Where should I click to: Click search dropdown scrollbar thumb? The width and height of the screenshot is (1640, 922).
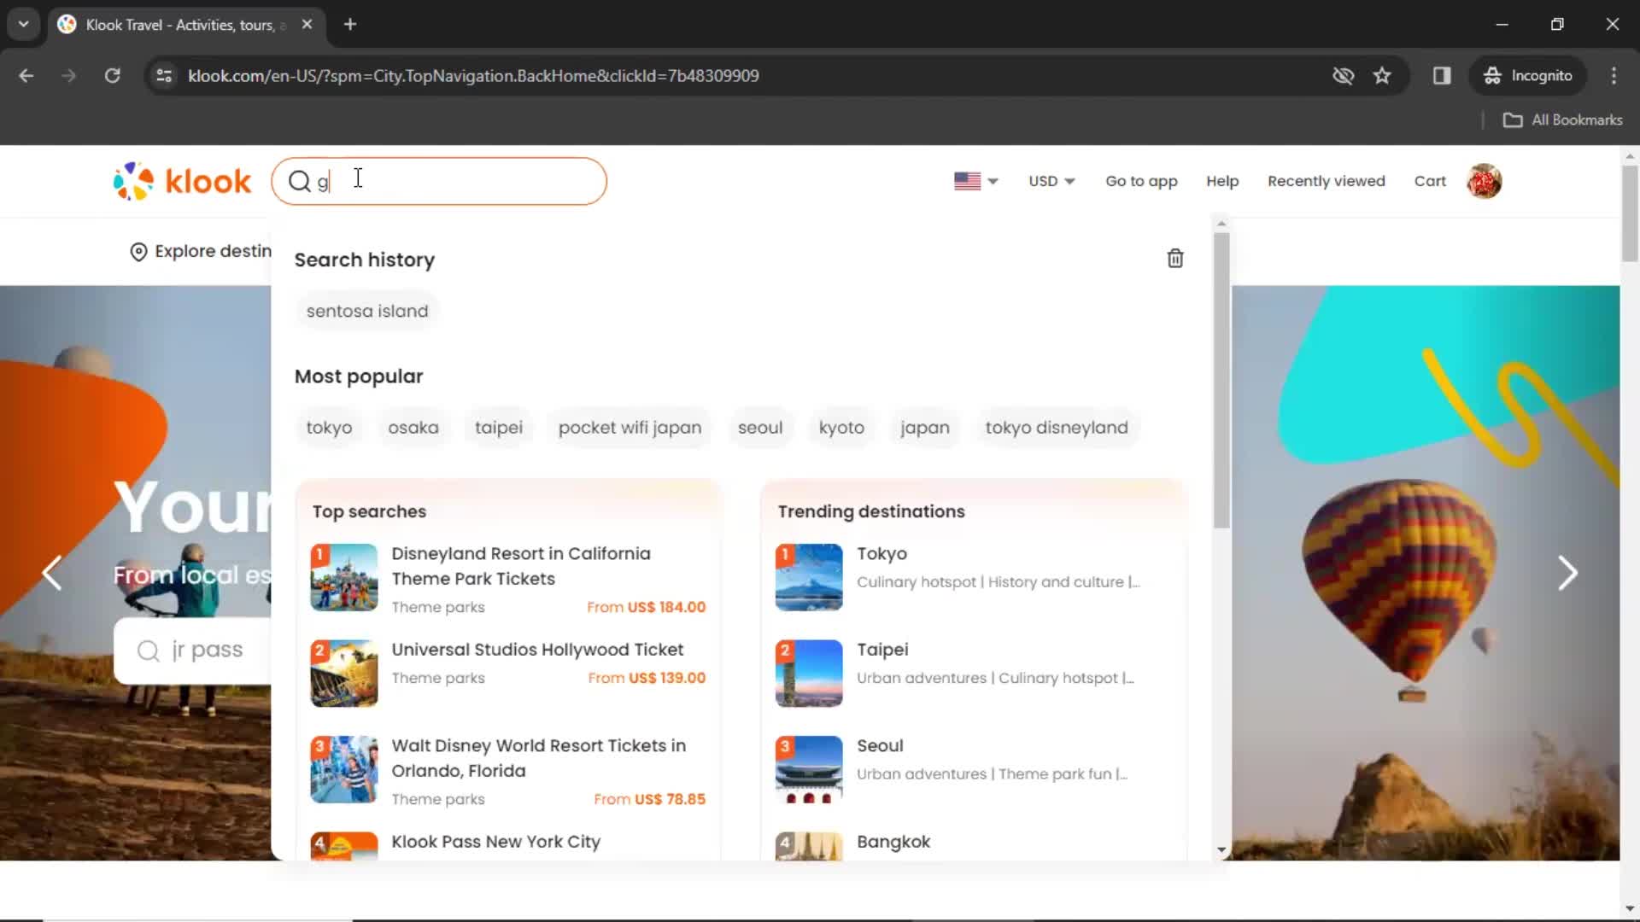(1221, 380)
